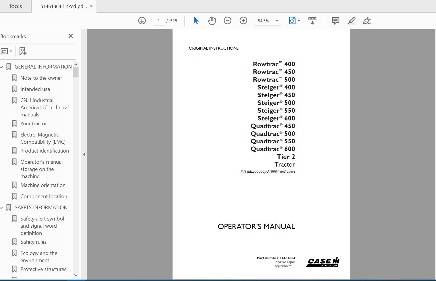Open the GENERAL INFORMATION bookmark
Screen dimensions: 436x281
43,67
